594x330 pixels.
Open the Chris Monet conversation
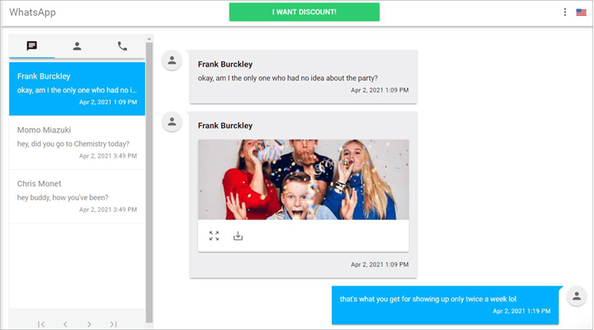pos(77,197)
